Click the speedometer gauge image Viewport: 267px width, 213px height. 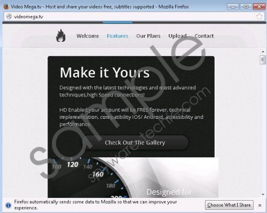tap(89, 178)
